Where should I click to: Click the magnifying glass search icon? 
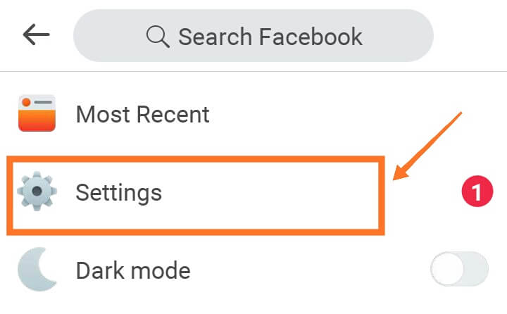click(158, 36)
